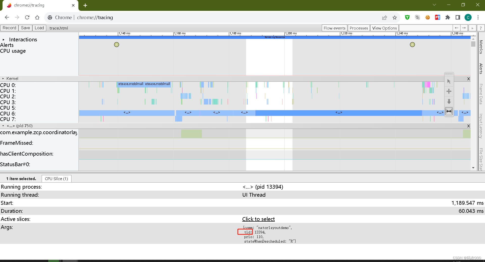The width and height of the screenshot is (485, 262).
Task: Reload the tracing page
Action: pos(27,17)
